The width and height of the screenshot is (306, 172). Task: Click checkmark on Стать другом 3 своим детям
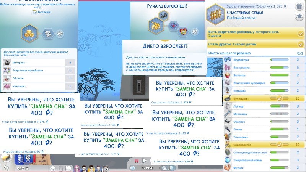click(x=301, y=44)
